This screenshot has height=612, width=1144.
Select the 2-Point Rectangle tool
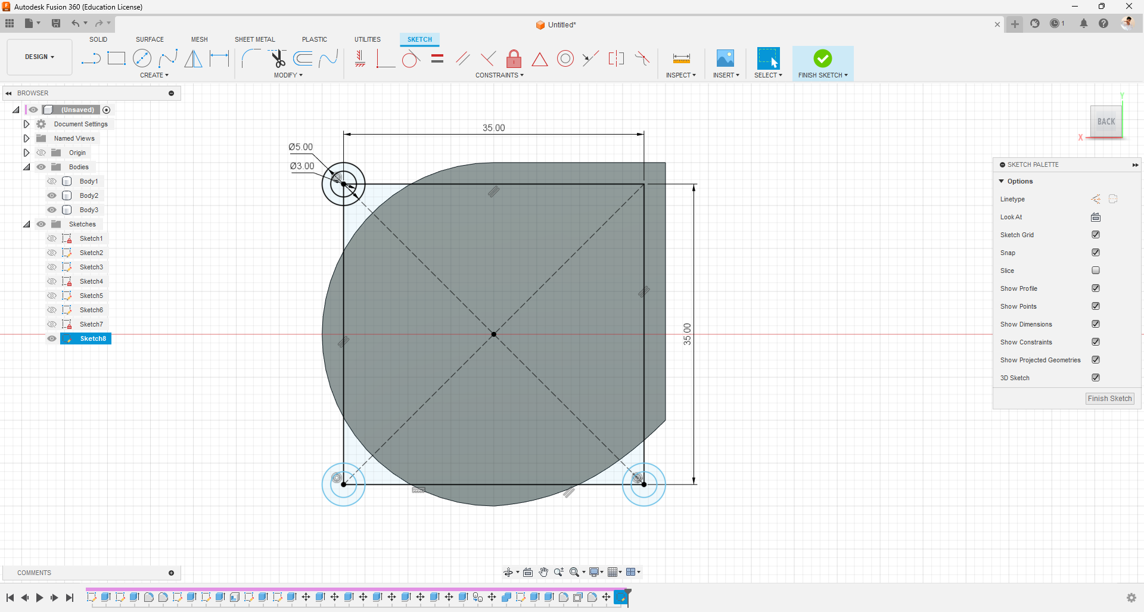click(x=116, y=58)
